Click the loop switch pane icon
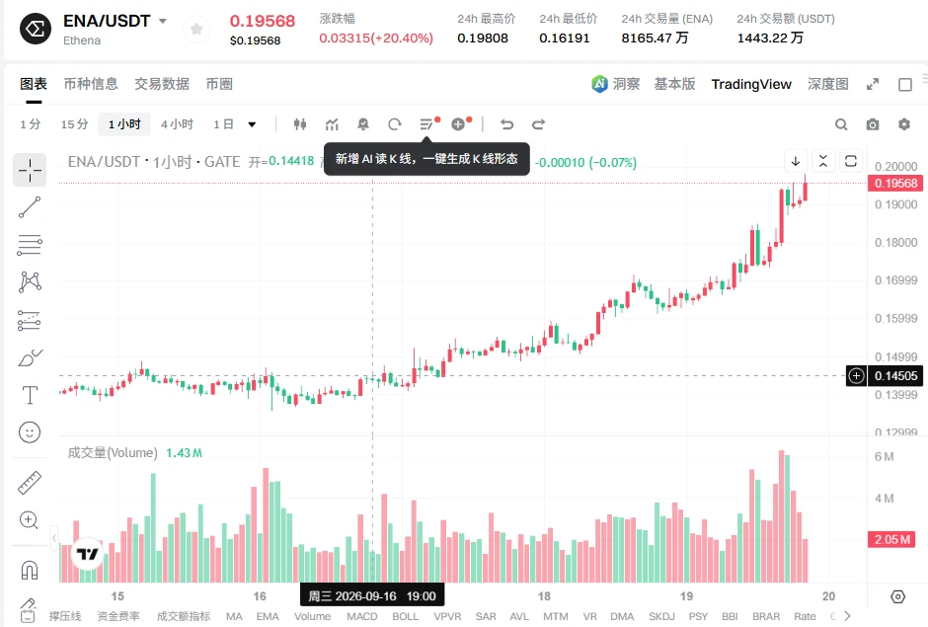928x627 pixels. coord(850,161)
